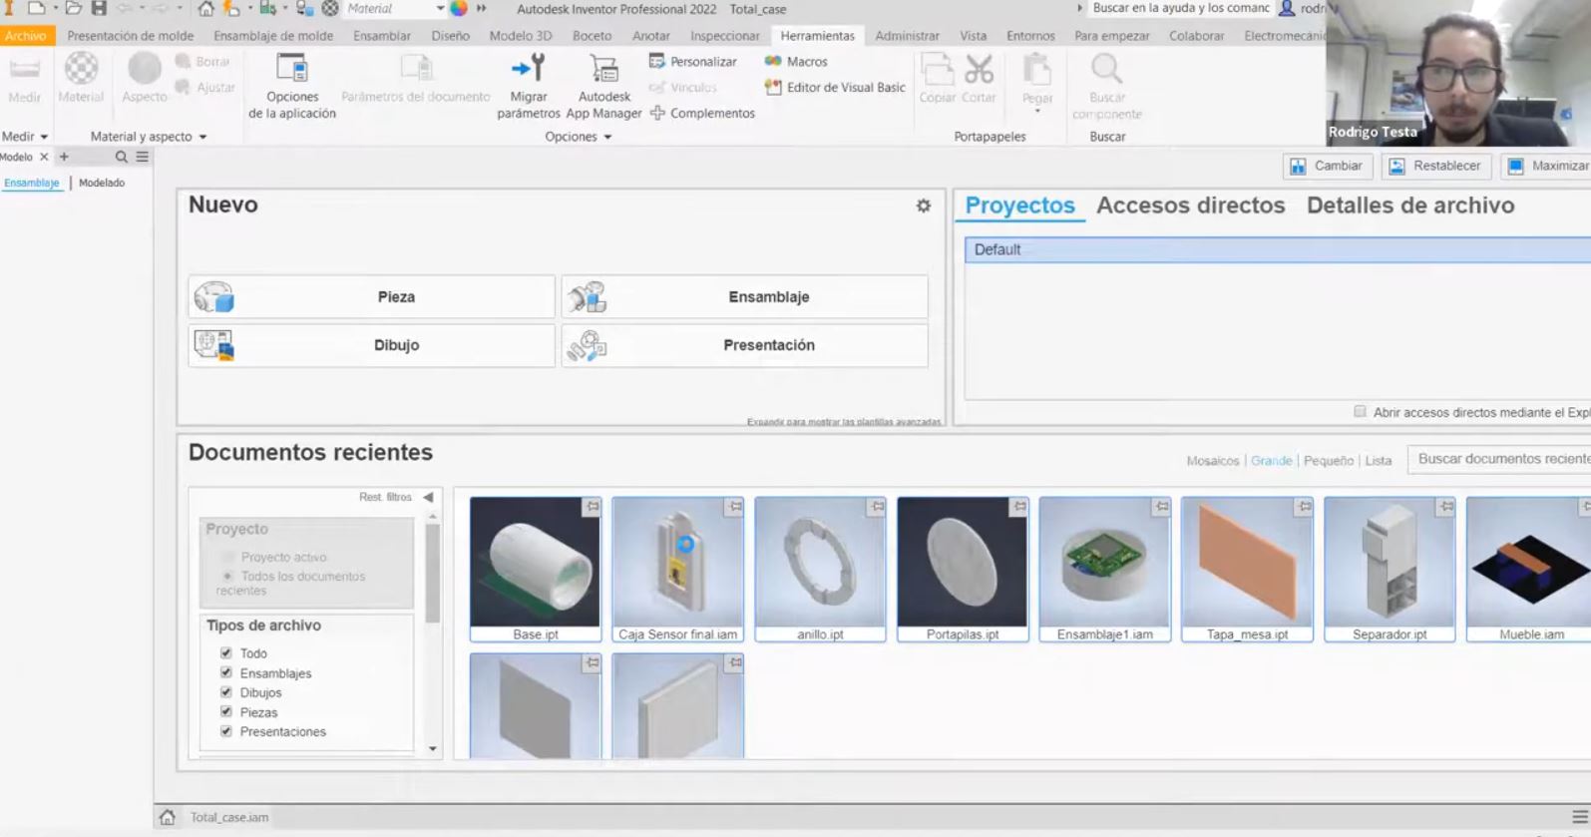Select Proyecto activo radio button
The width and height of the screenshot is (1591, 837).
[x=228, y=557]
